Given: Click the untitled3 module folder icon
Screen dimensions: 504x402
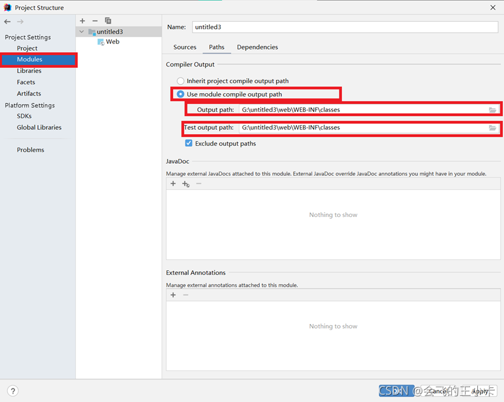Looking at the screenshot, I should click(x=92, y=32).
